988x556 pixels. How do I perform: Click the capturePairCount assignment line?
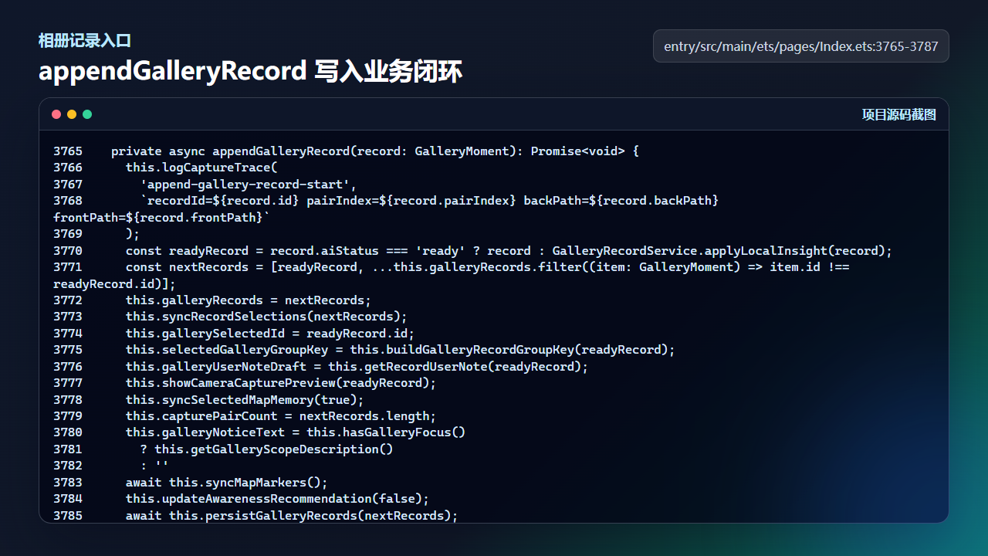(x=281, y=416)
